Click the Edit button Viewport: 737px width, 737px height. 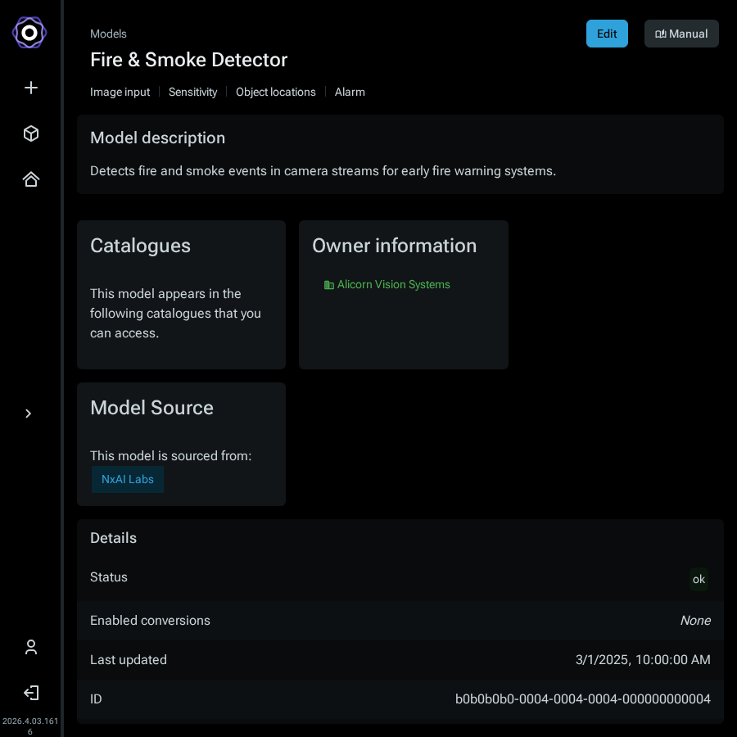(607, 34)
